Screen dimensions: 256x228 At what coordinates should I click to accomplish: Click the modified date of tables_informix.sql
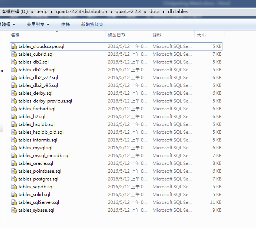pos(127,140)
